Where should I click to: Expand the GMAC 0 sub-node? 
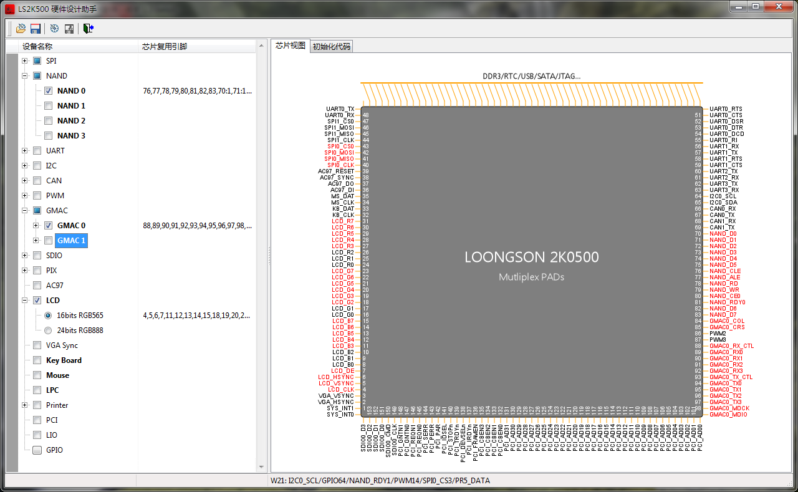tap(36, 226)
